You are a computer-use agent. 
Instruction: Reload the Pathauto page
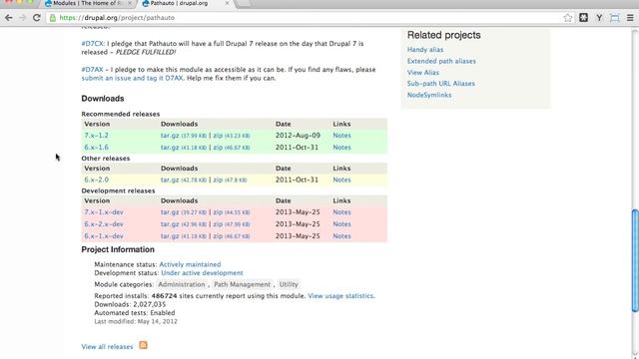[36, 18]
